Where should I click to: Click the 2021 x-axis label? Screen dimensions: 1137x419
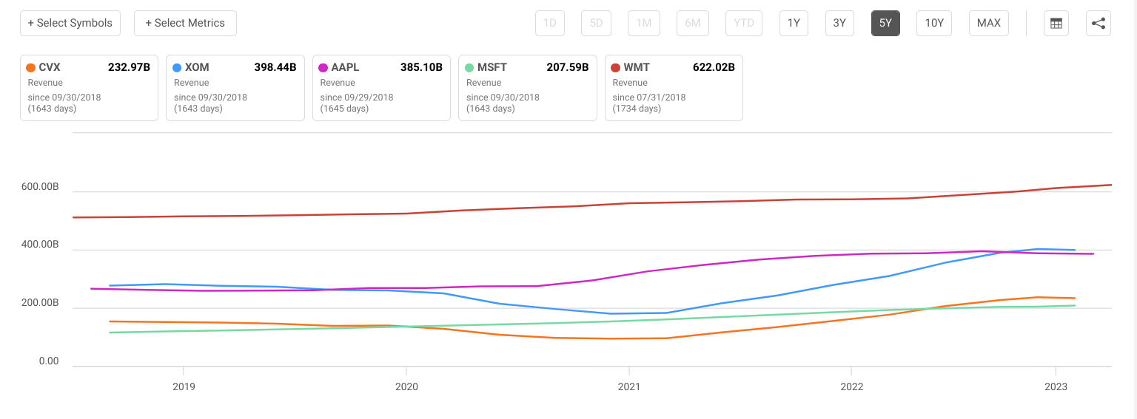pyautogui.click(x=629, y=386)
